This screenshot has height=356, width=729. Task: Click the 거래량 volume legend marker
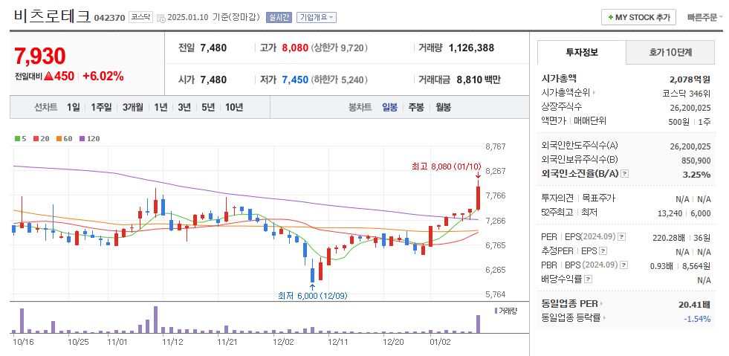[x=496, y=311]
